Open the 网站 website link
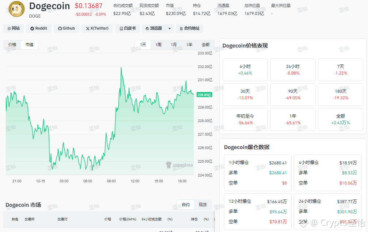Image resolution: width=368 pixels, height=232 pixels. 14,28
